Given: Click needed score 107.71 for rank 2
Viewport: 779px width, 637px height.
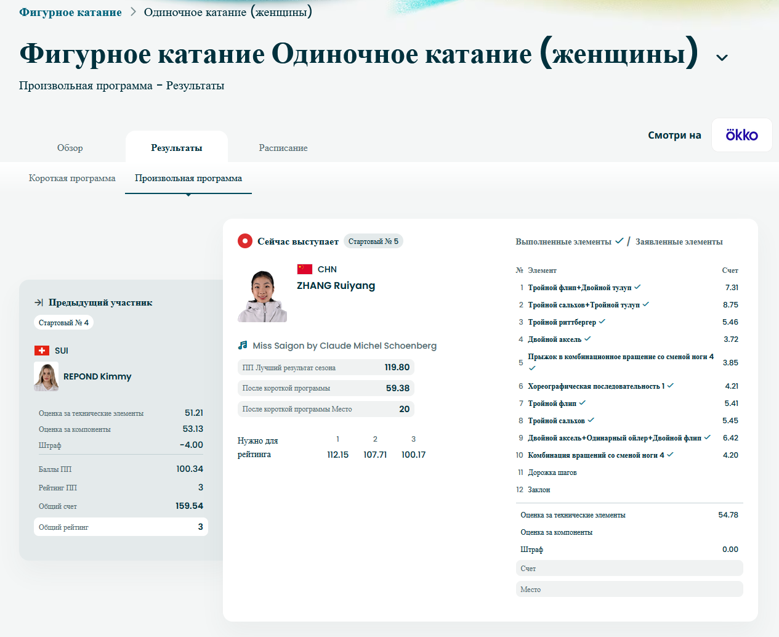Looking at the screenshot, I should [375, 455].
